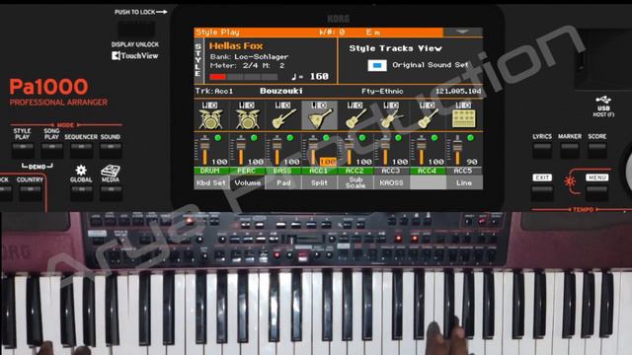The image size is (632, 355).
Task: Click the Fty-Ethnic bank label
Action: tap(382, 92)
